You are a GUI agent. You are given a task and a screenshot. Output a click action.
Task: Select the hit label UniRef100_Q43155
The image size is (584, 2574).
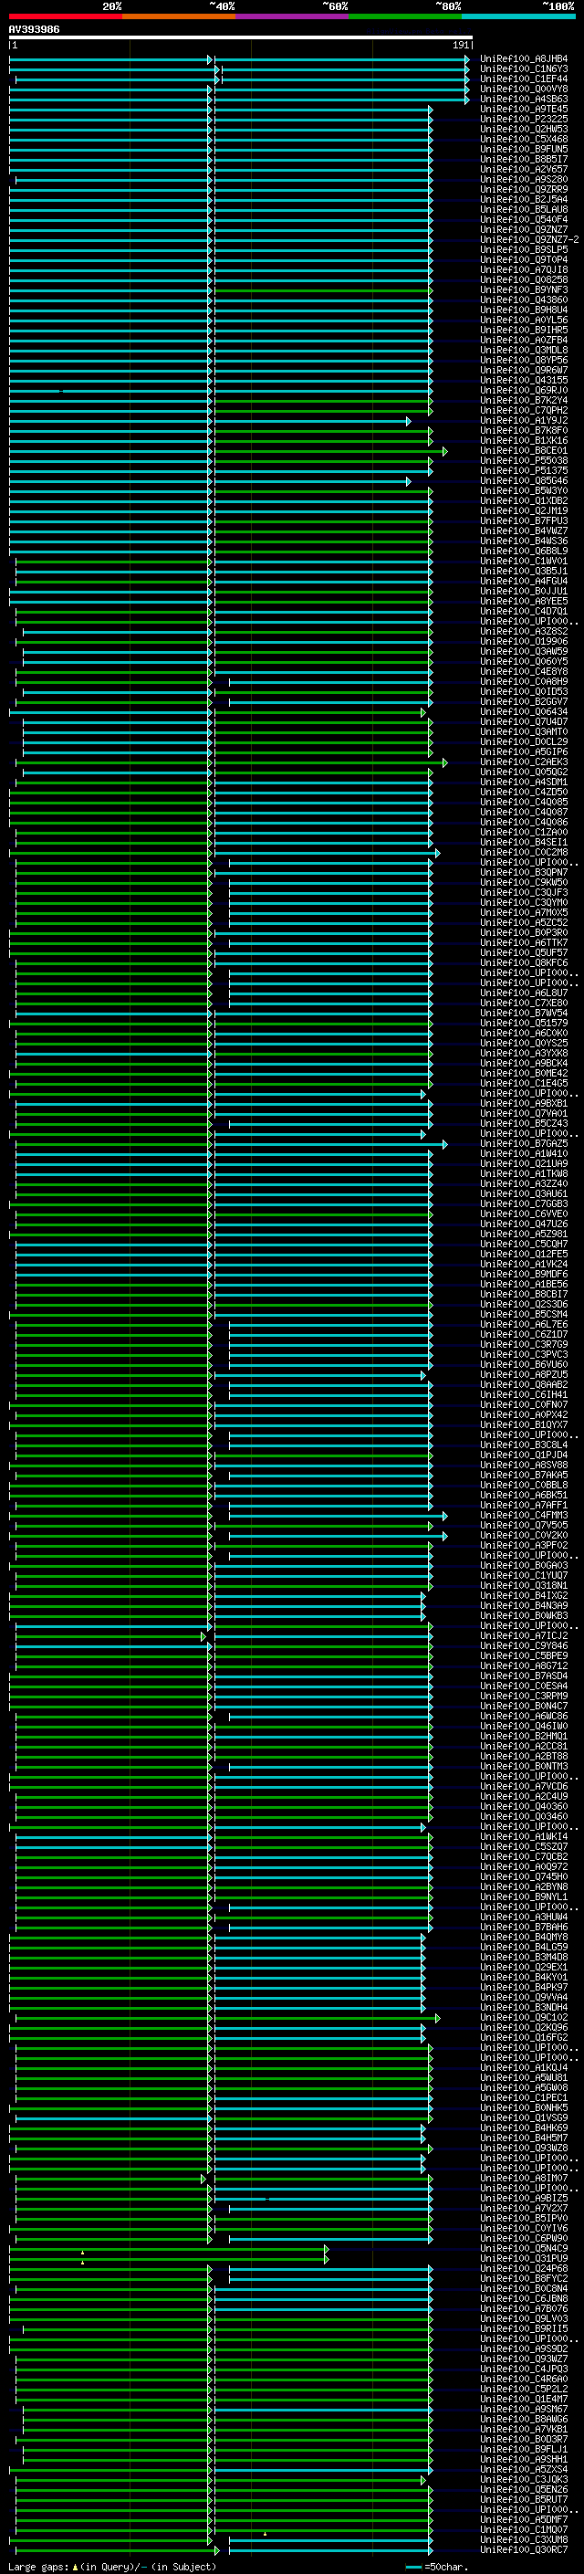click(524, 381)
